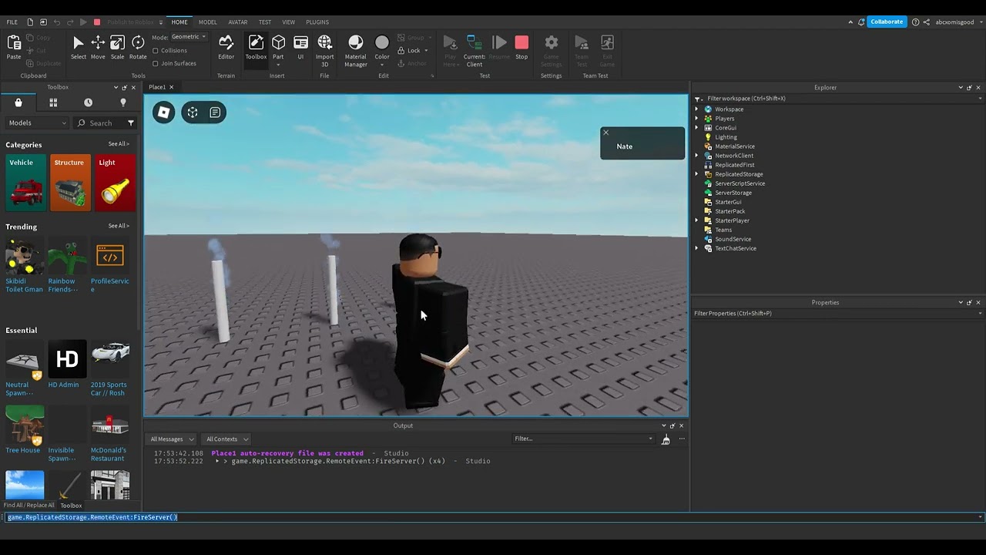
Task: Open the Terrain Editor
Action: point(226,47)
